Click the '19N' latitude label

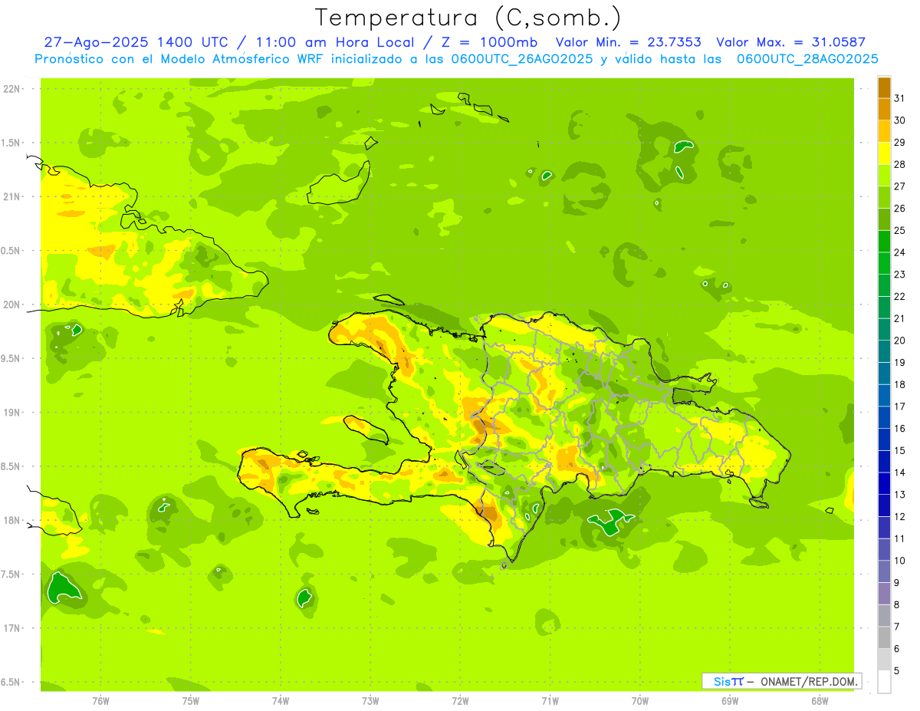point(11,413)
